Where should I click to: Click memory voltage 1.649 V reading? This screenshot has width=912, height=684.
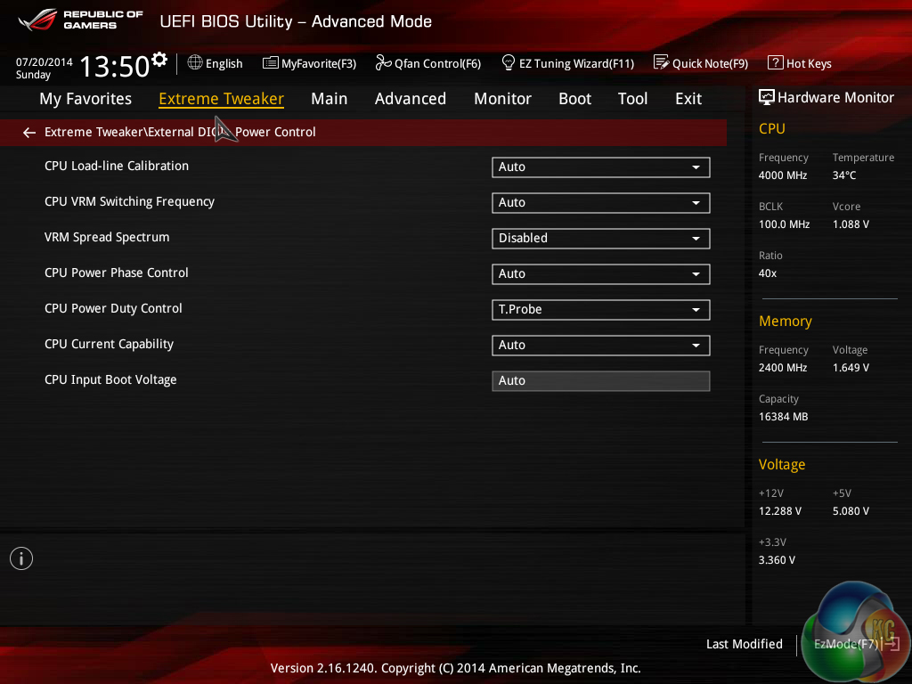(851, 368)
